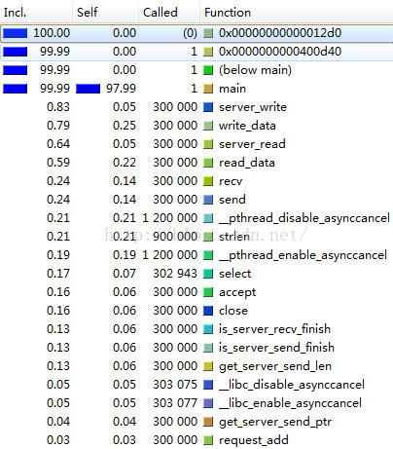Select the send function name
The width and height of the screenshot is (393, 449).
coord(232,200)
